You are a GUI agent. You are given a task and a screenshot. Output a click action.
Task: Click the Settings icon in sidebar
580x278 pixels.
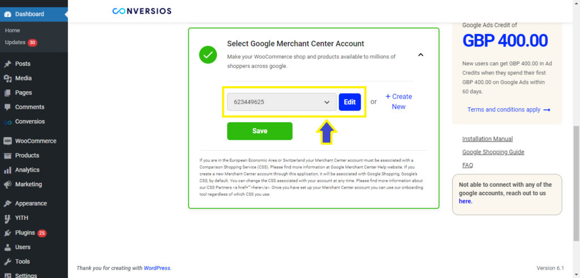tap(7, 275)
